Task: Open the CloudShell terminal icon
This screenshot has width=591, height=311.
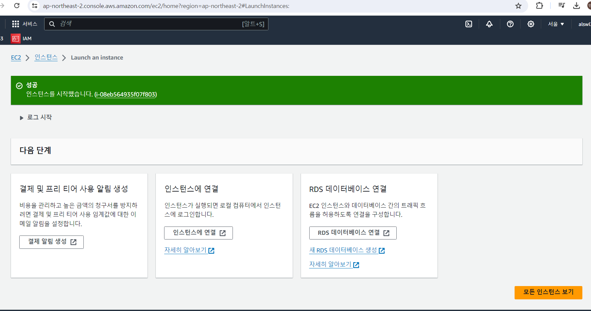Action: pos(469,24)
